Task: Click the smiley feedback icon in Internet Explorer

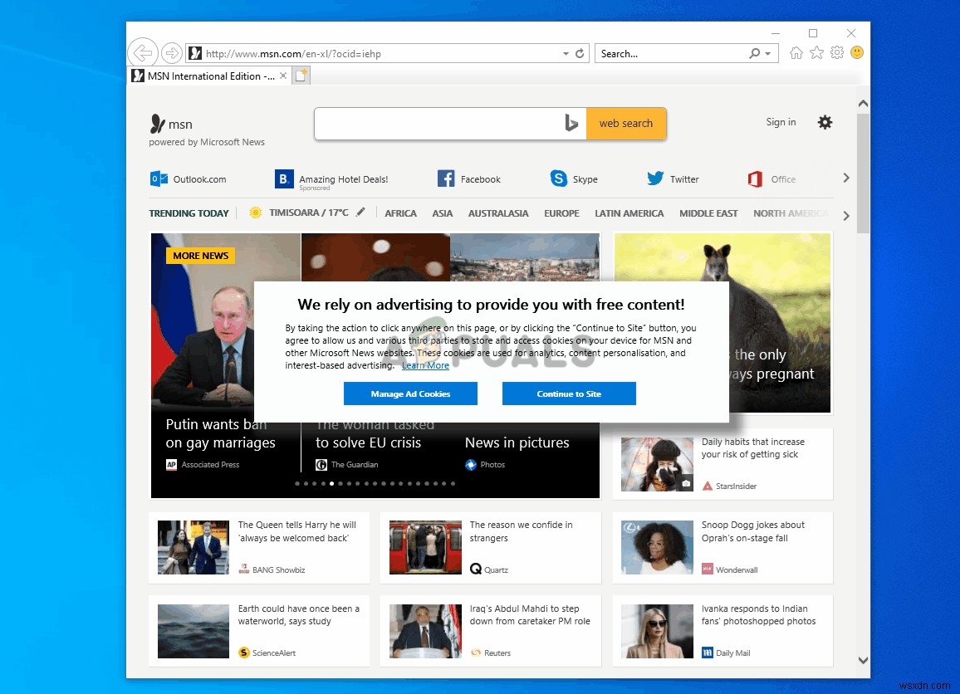Action: [x=856, y=52]
